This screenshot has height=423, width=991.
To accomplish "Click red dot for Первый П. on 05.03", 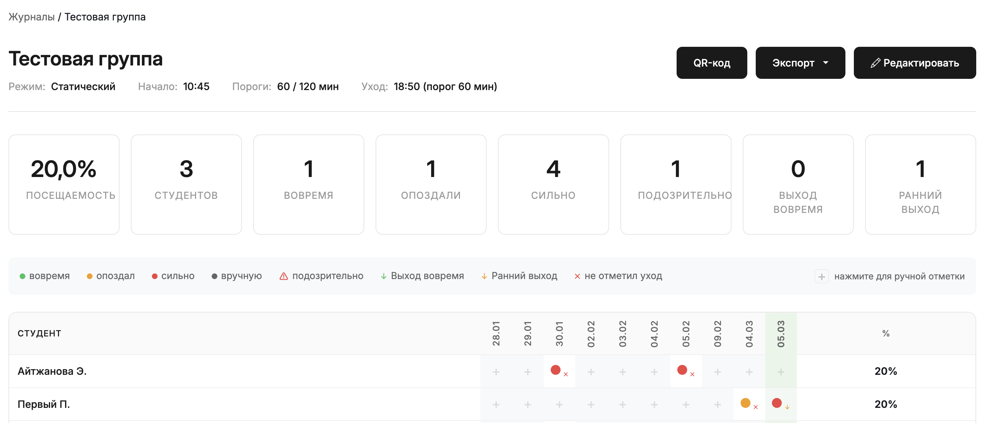I will 776,403.
